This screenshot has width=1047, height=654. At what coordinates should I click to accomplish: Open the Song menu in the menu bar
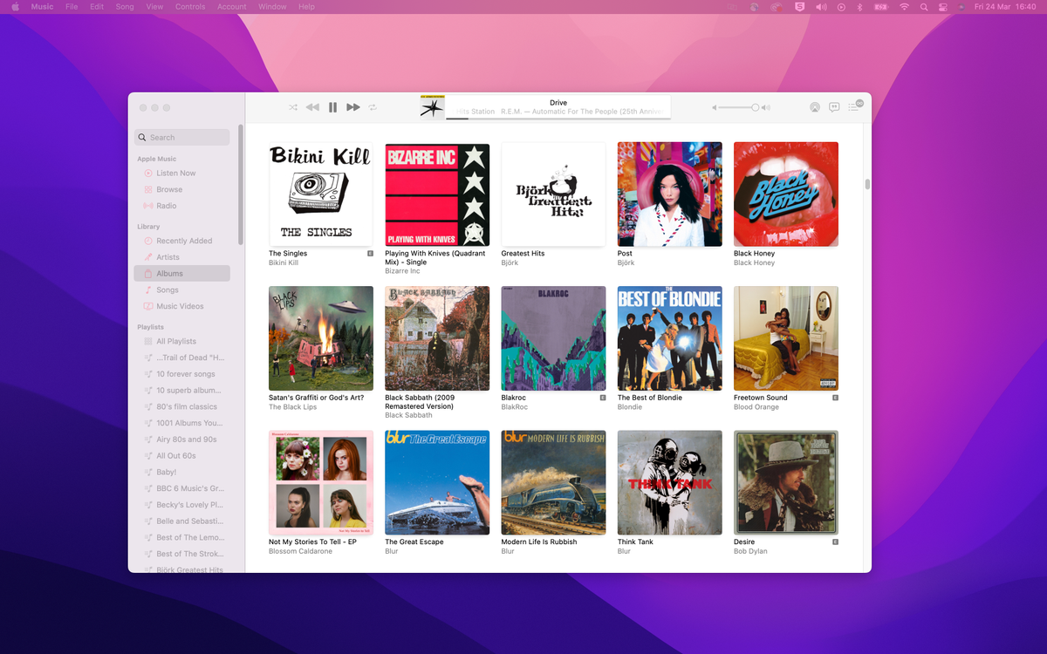pyautogui.click(x=125, y=7)
